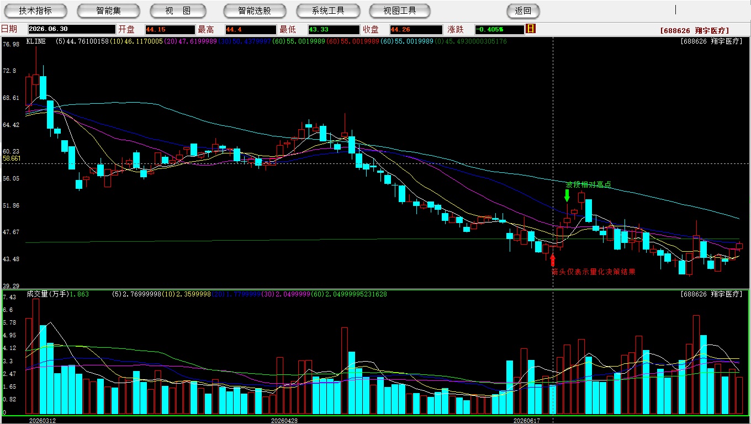Viewport: 751px width, 424px height.
Task: Click the 成交量(万手) indicator label
Action: tap(47, 294)
